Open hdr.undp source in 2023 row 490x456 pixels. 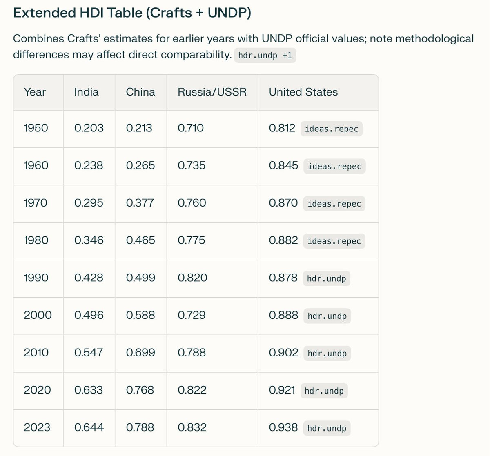327,428
